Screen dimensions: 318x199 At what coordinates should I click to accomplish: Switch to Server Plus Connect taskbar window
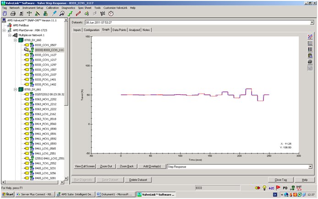(x=35, y=194)
